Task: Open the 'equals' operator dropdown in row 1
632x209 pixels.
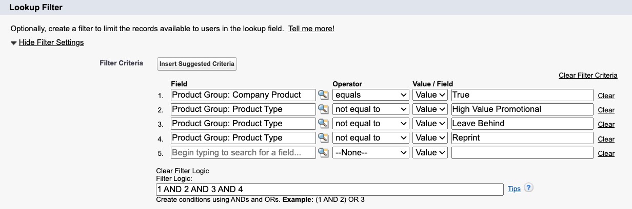Action: (370, 95)
